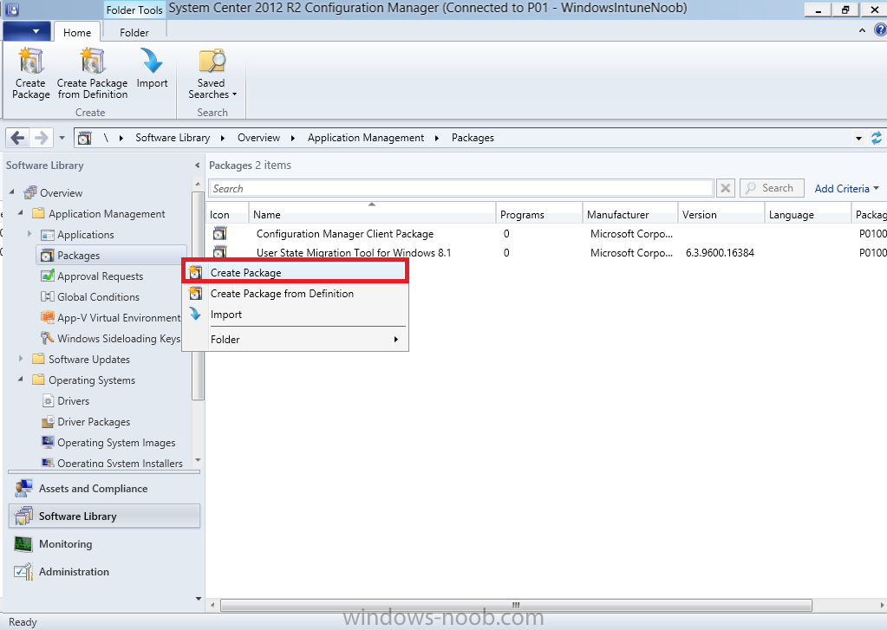Switch to the Software Library workspace

(105, 516)
